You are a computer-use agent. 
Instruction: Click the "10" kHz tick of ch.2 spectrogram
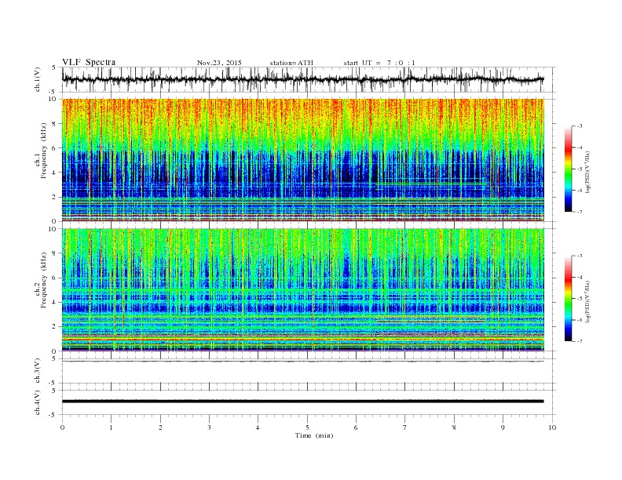[x=53, y=229]
